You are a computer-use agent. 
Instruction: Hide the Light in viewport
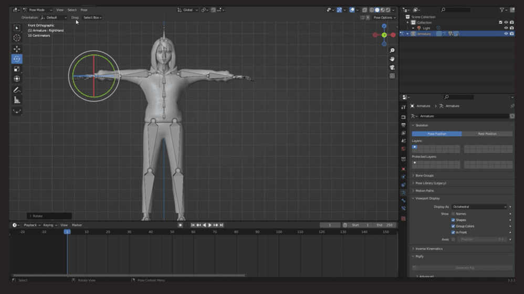pyautogui.click(x=506, y=28)
